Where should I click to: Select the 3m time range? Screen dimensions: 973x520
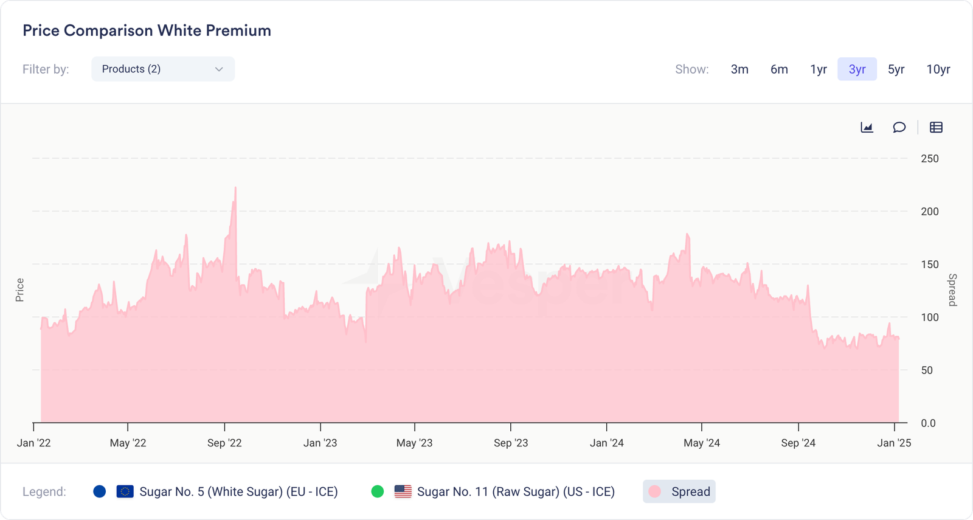coord(739,69)
